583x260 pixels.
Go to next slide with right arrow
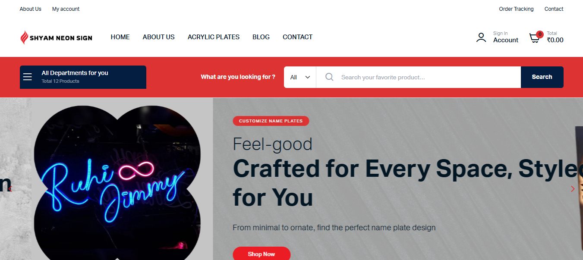(573, 189)
